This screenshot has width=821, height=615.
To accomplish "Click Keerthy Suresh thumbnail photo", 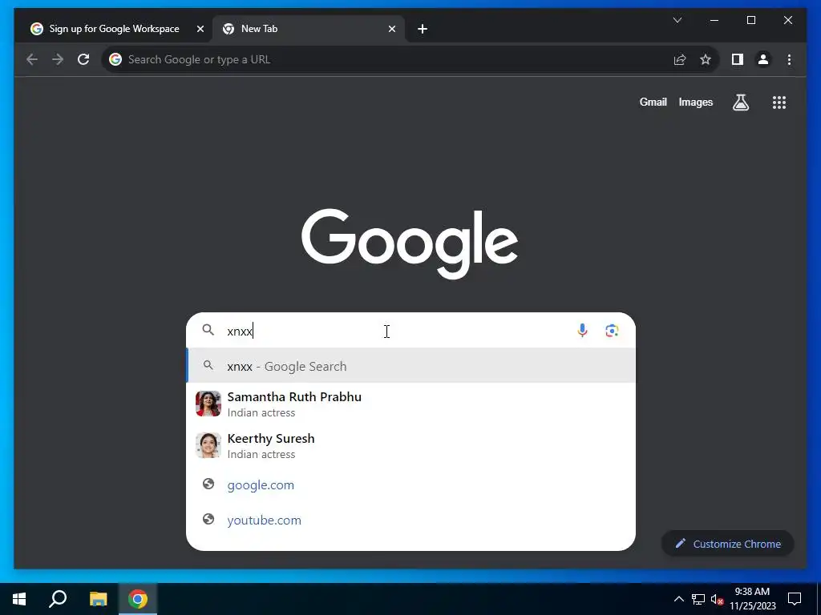I will 208,445.
